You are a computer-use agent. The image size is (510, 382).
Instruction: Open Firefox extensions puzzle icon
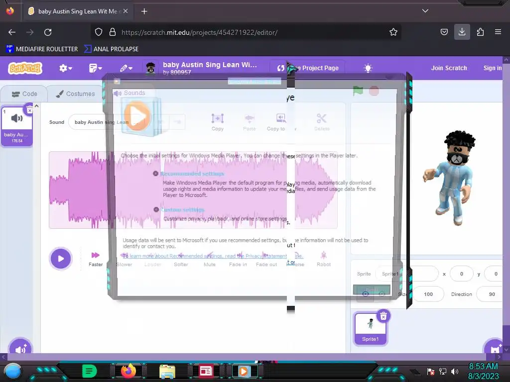(x=480, y=32)
